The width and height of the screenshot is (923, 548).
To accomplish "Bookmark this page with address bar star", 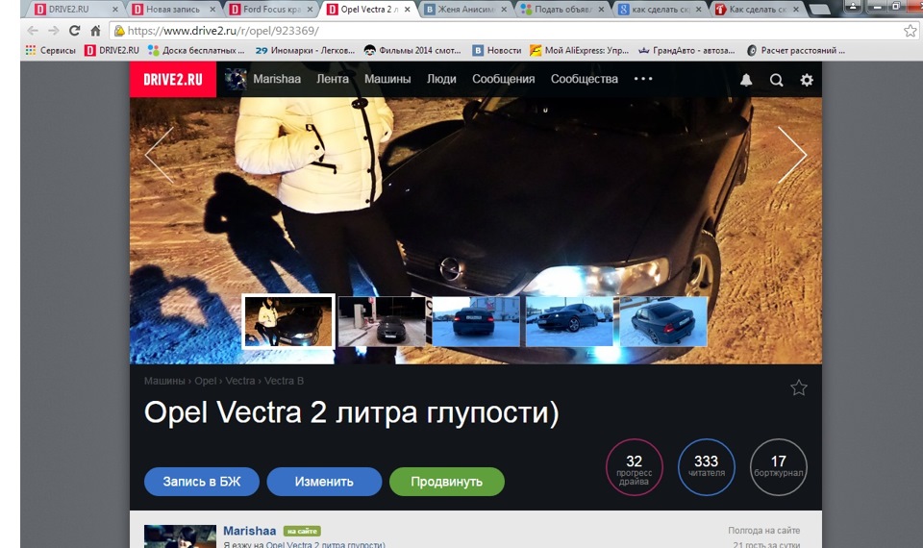I will [x=911, y=31].
